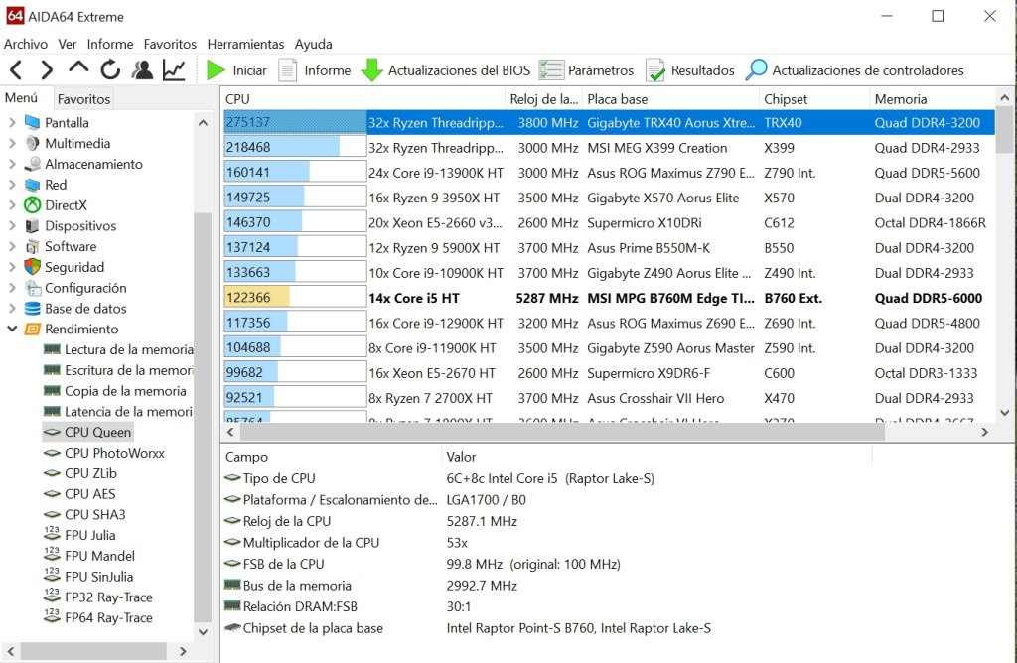Expand the Software tree node
This screenshot has height=663, width=1017.
12,246
